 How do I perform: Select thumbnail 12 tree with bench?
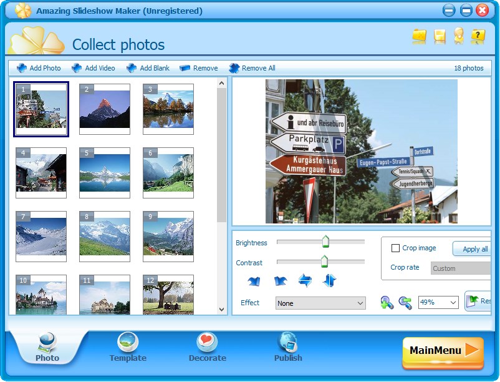168,295
